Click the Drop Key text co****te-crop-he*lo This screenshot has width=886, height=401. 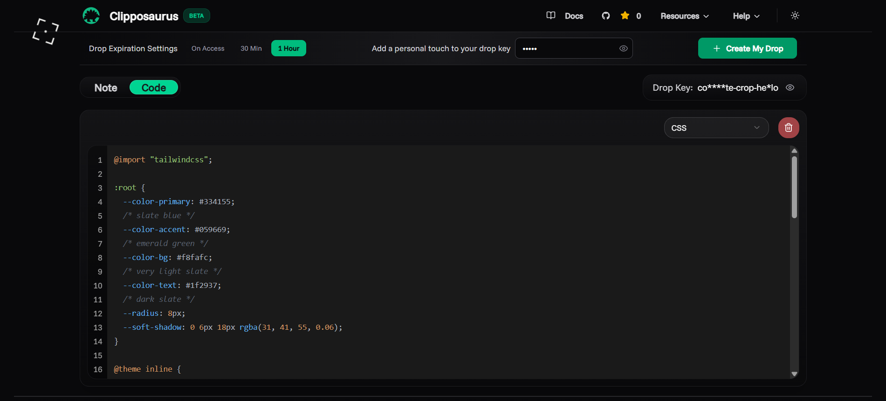(x=738, y=88)
